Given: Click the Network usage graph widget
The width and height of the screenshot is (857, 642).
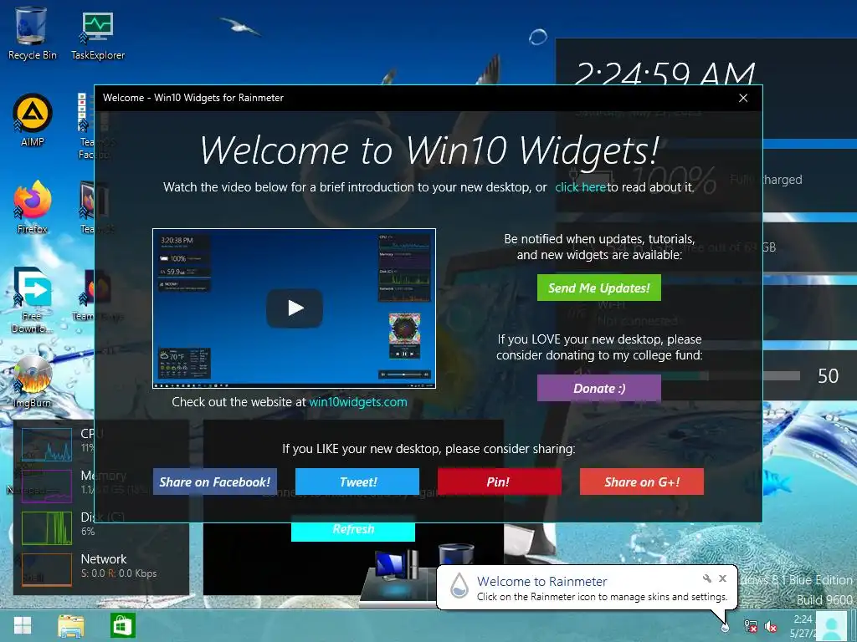Looking at the screenshot, I should coord(47,569).
